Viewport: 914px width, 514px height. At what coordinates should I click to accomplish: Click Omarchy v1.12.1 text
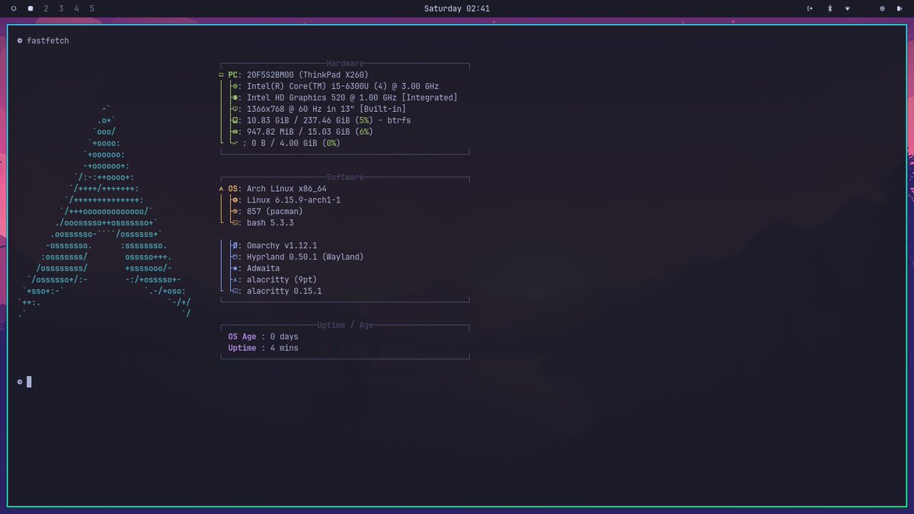point(282,246)
